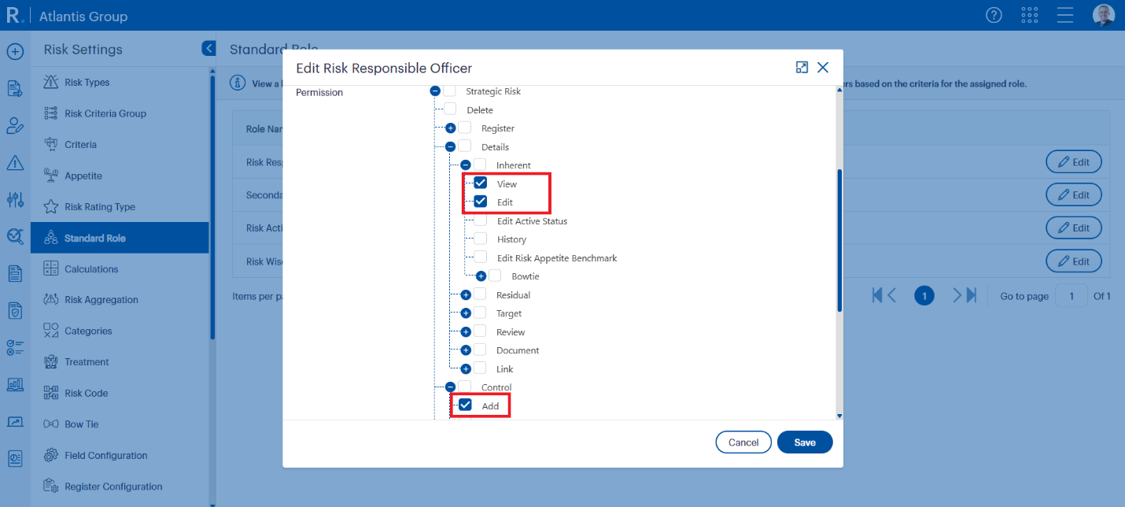Click the Categories icon
Image resolution: width=1125 pixels, height=507 pixels.
(51, 331)
